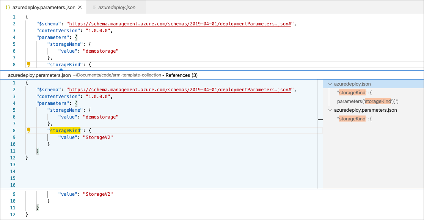Click the peek view overview ruler marker

pyautogui.click(x=320, y=119)
